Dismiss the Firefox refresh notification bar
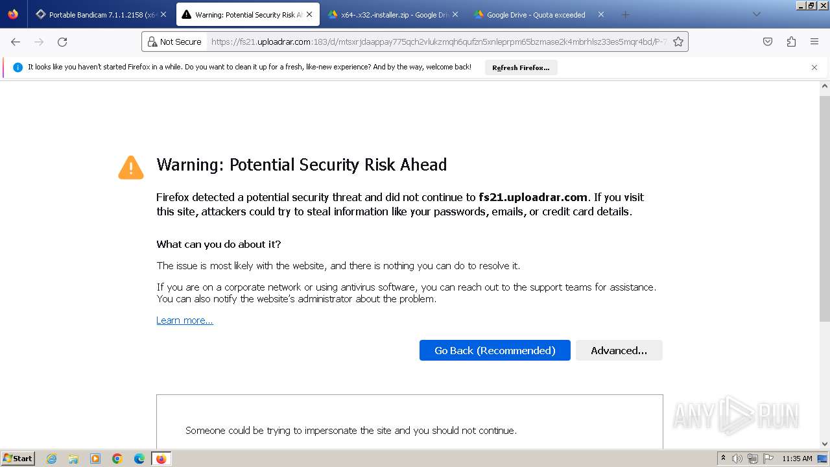This screenshot has width=830, height=467. pos(814,67)
